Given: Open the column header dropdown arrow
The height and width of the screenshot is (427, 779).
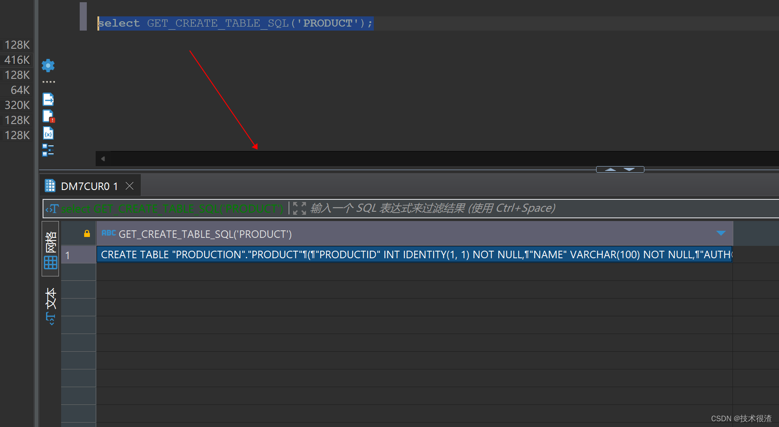Looking at the screenshot, I should click(x=721, y=233).
